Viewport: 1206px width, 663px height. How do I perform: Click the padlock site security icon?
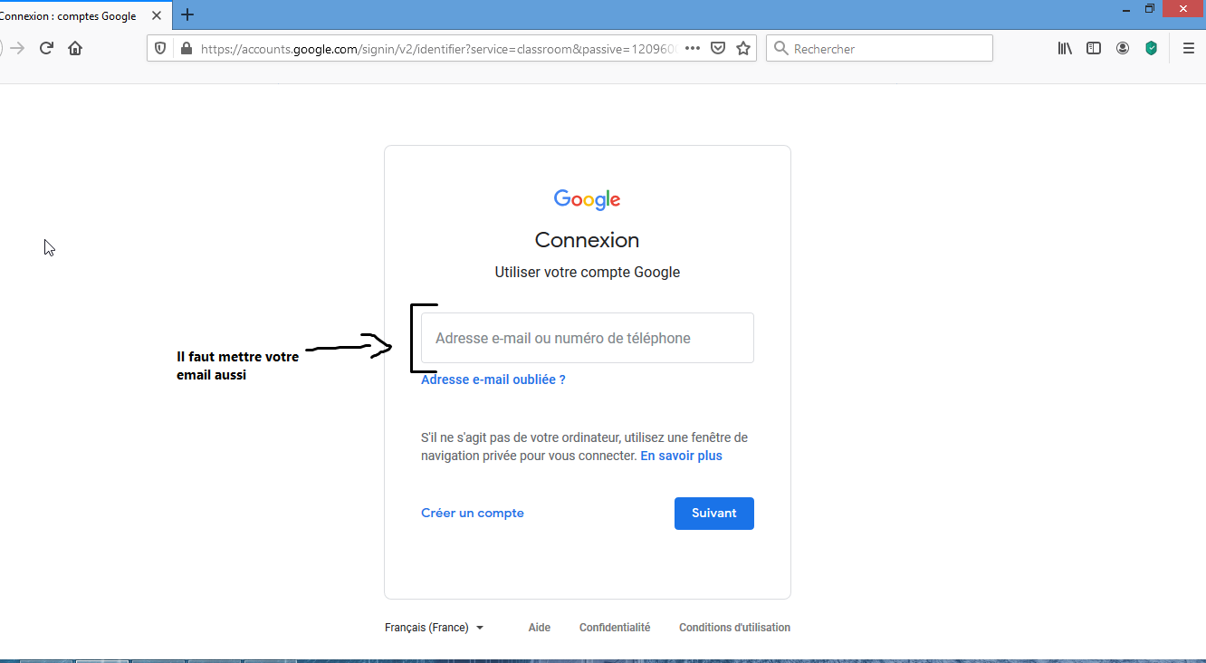click(186, 49)
